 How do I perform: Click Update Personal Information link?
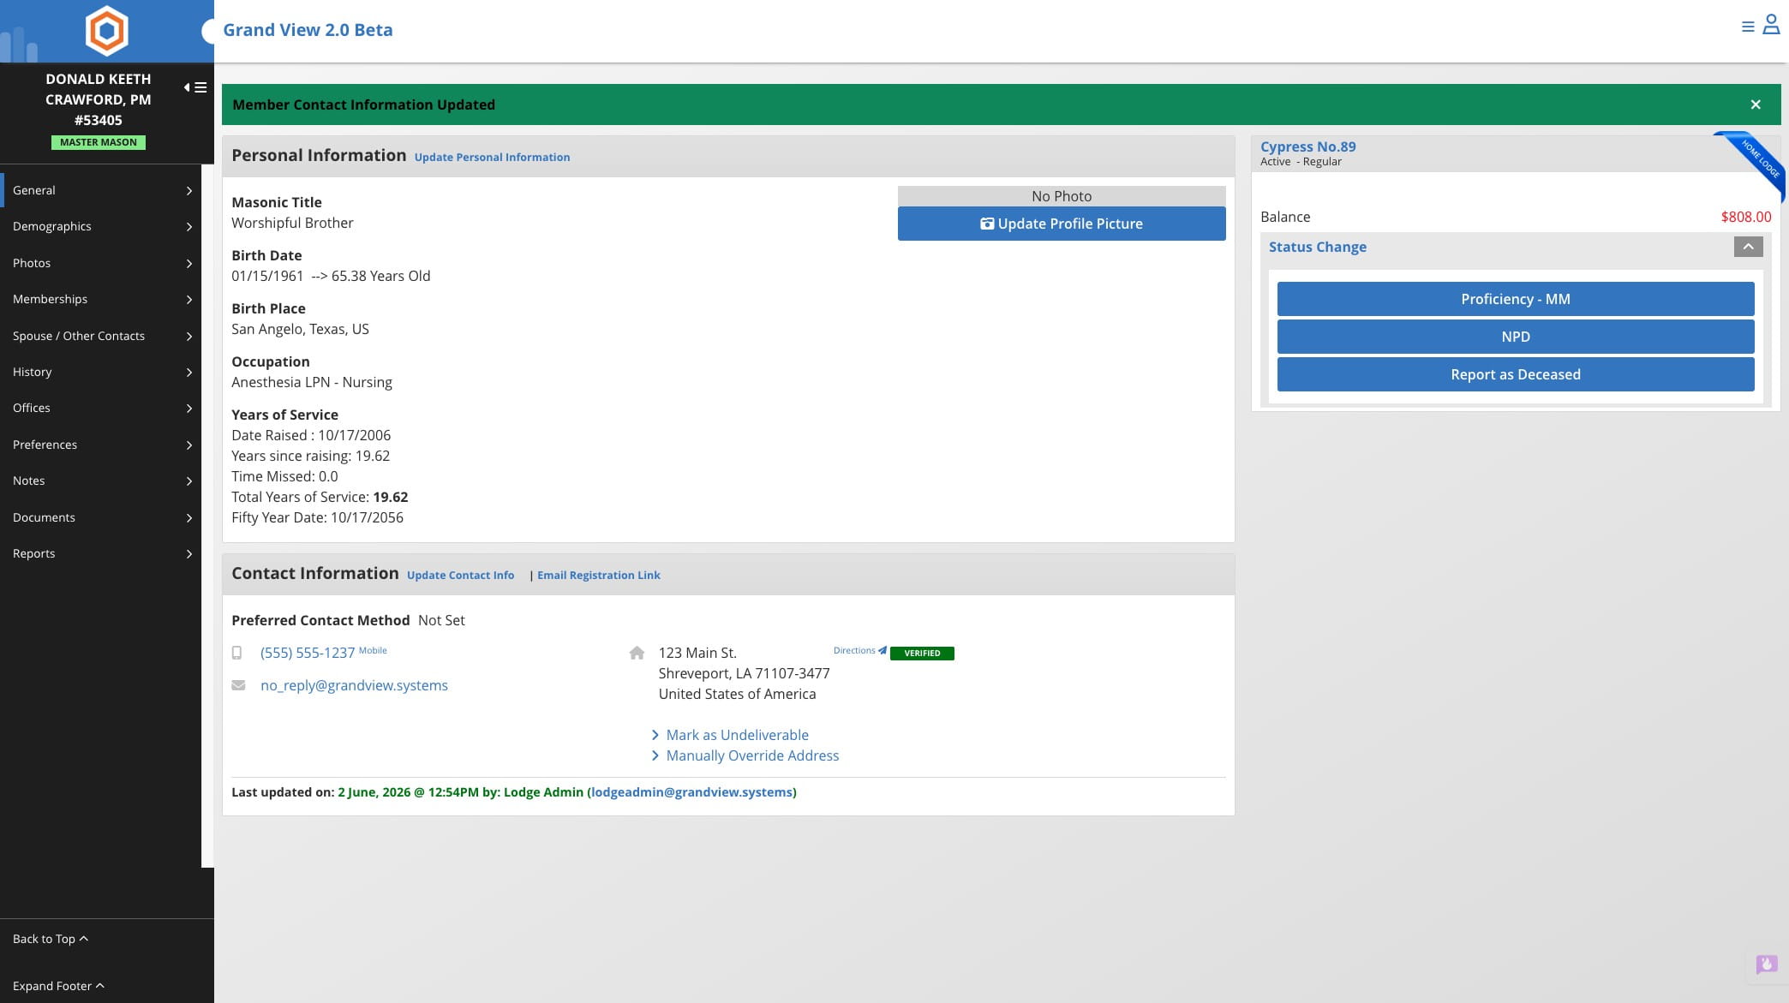pyautogui.click(x=492, y=158)
